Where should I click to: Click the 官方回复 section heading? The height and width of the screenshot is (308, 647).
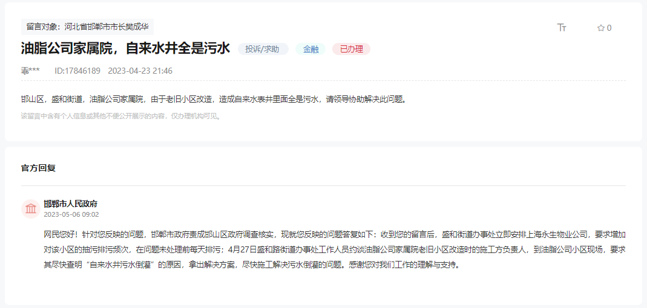point(38,168)
